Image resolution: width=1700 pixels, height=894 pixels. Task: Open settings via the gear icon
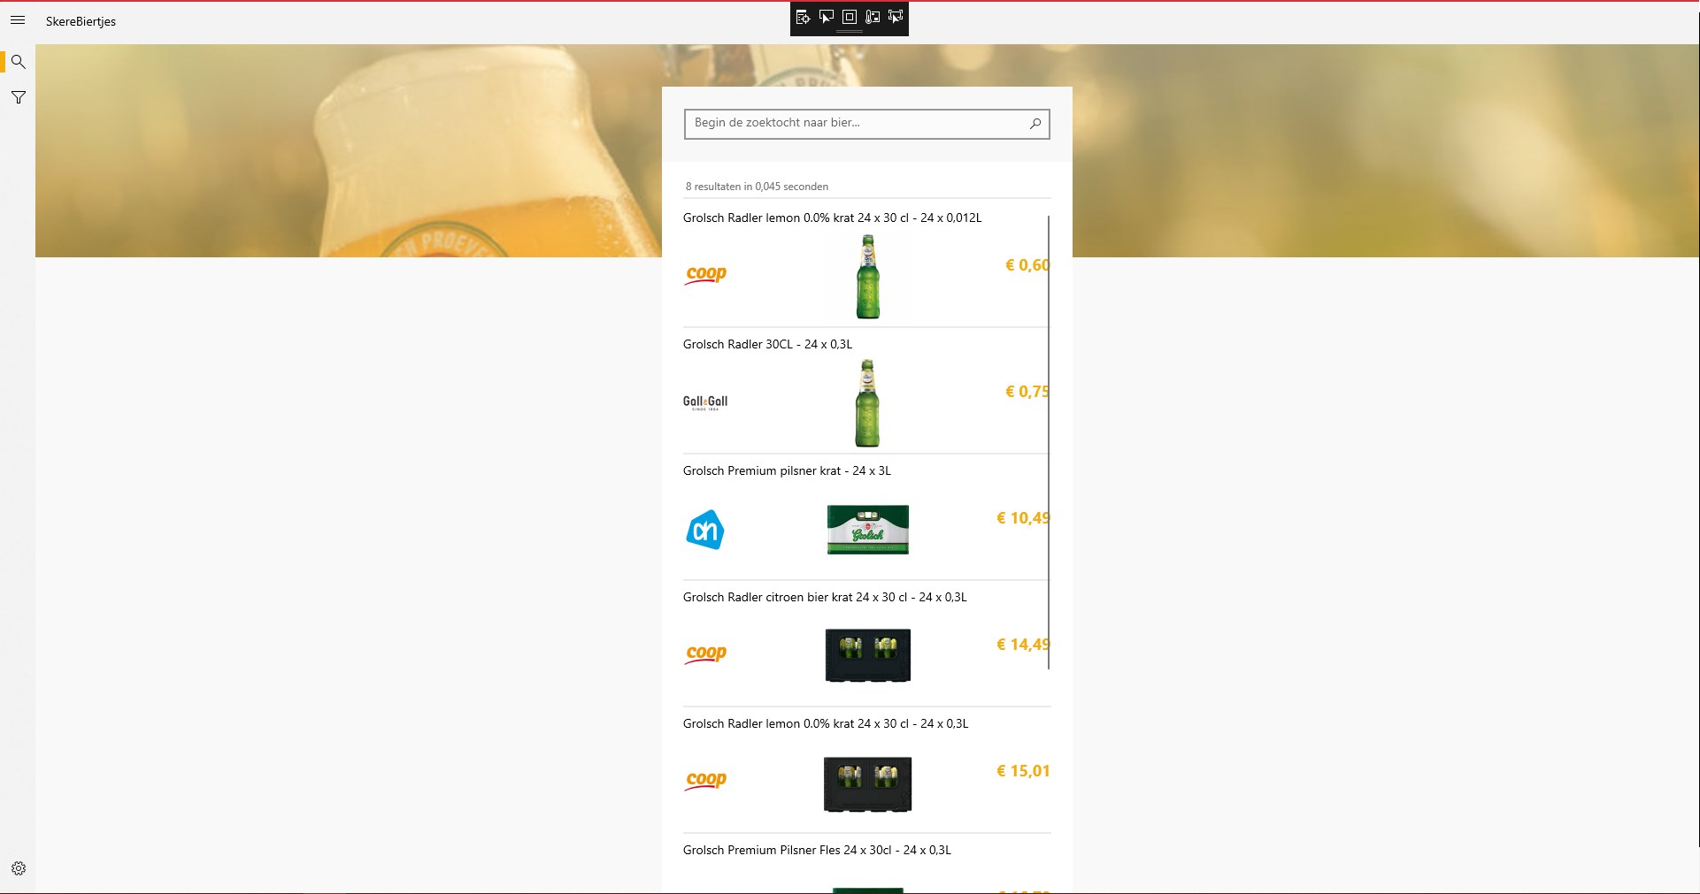[18, 868]
